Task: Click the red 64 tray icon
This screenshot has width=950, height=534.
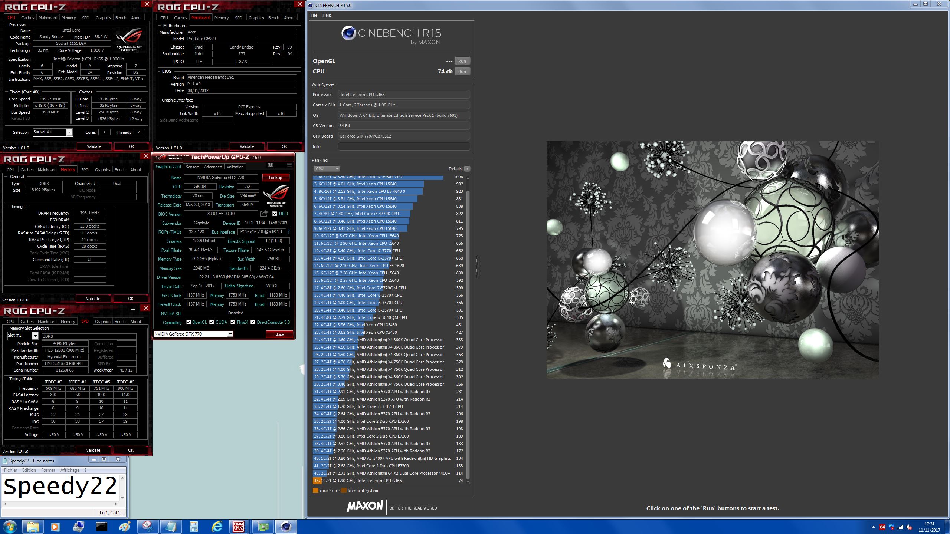Action: [882, 527]
